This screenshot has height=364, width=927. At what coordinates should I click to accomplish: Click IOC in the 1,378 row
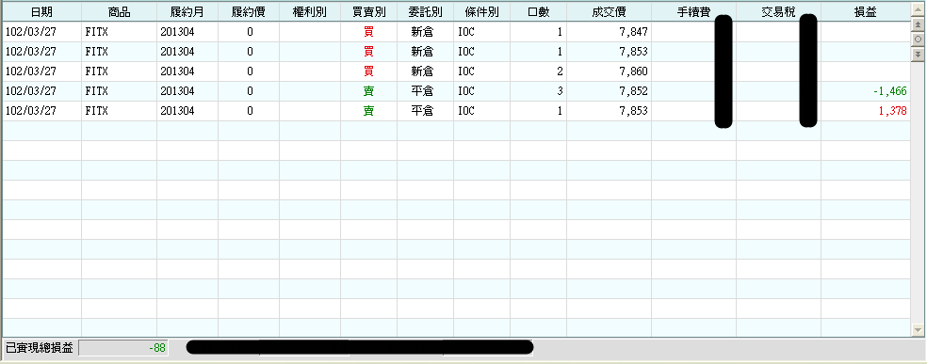(x=466, y=111)
